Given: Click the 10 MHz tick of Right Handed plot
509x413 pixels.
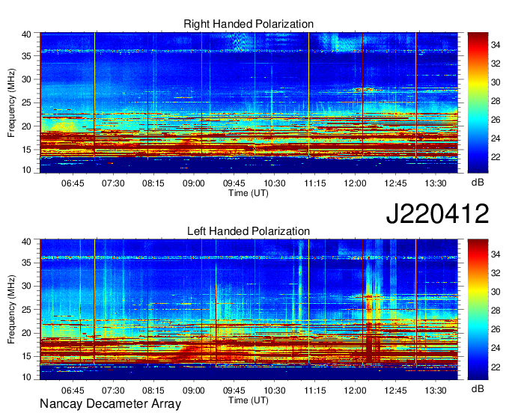Looking at the screenshot, I should (x=26, y=170).
